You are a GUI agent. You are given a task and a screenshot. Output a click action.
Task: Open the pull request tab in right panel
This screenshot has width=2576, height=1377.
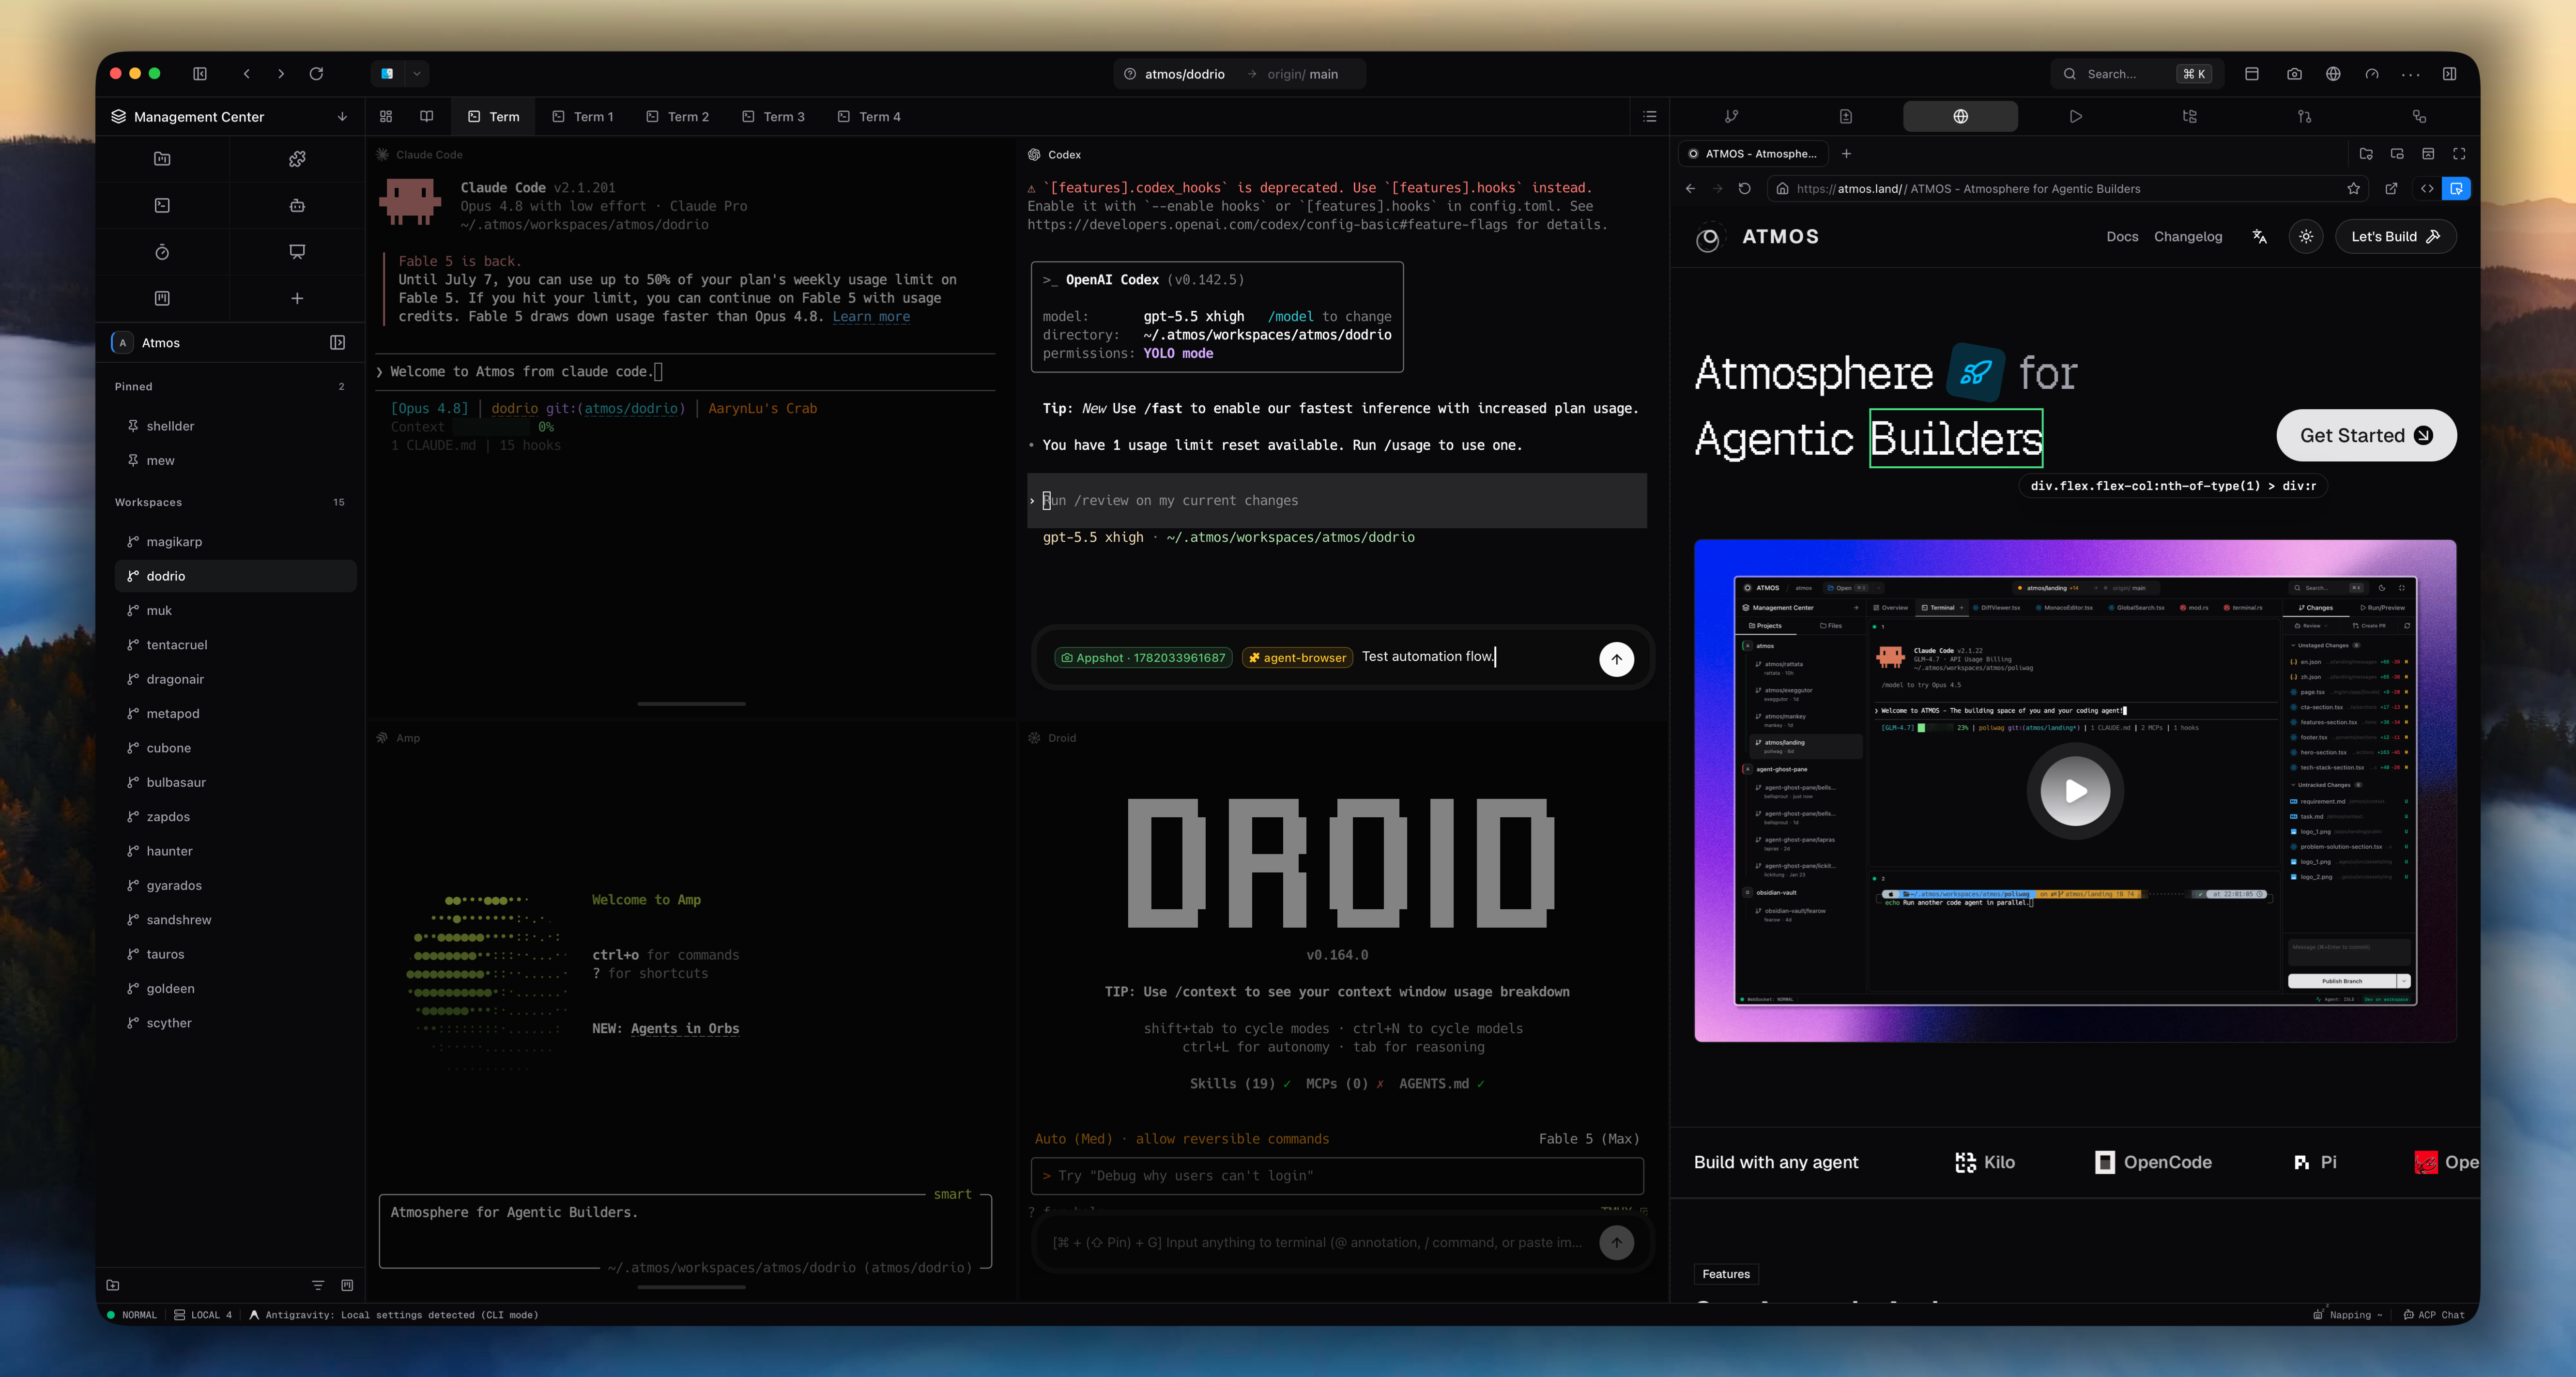[2305, 117]
